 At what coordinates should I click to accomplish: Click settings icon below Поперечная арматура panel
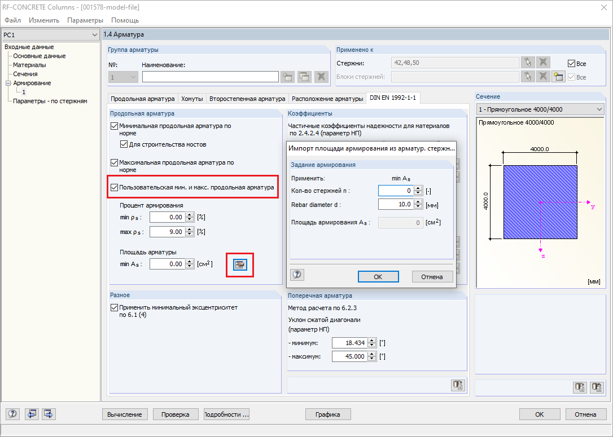457,385
